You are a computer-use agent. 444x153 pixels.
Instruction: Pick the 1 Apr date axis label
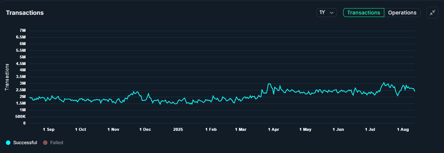273,130
